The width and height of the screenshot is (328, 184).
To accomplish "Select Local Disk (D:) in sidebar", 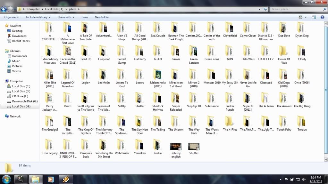I will point(21,91).
